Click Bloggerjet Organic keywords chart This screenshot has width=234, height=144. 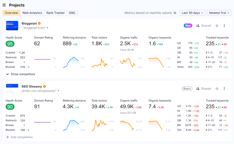click(156, 63)
